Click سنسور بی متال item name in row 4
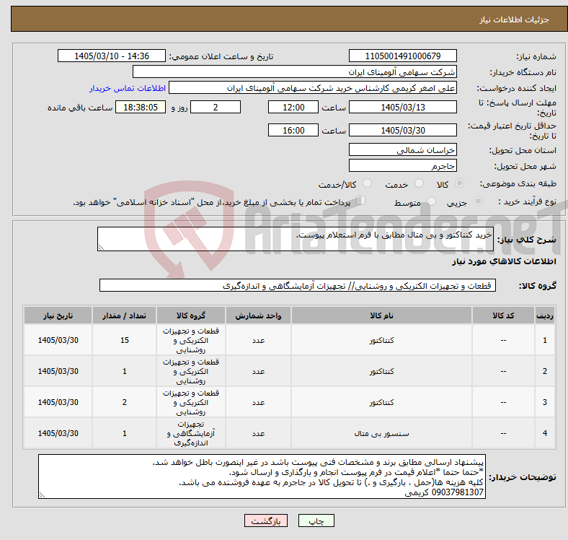 pos(381,433)
